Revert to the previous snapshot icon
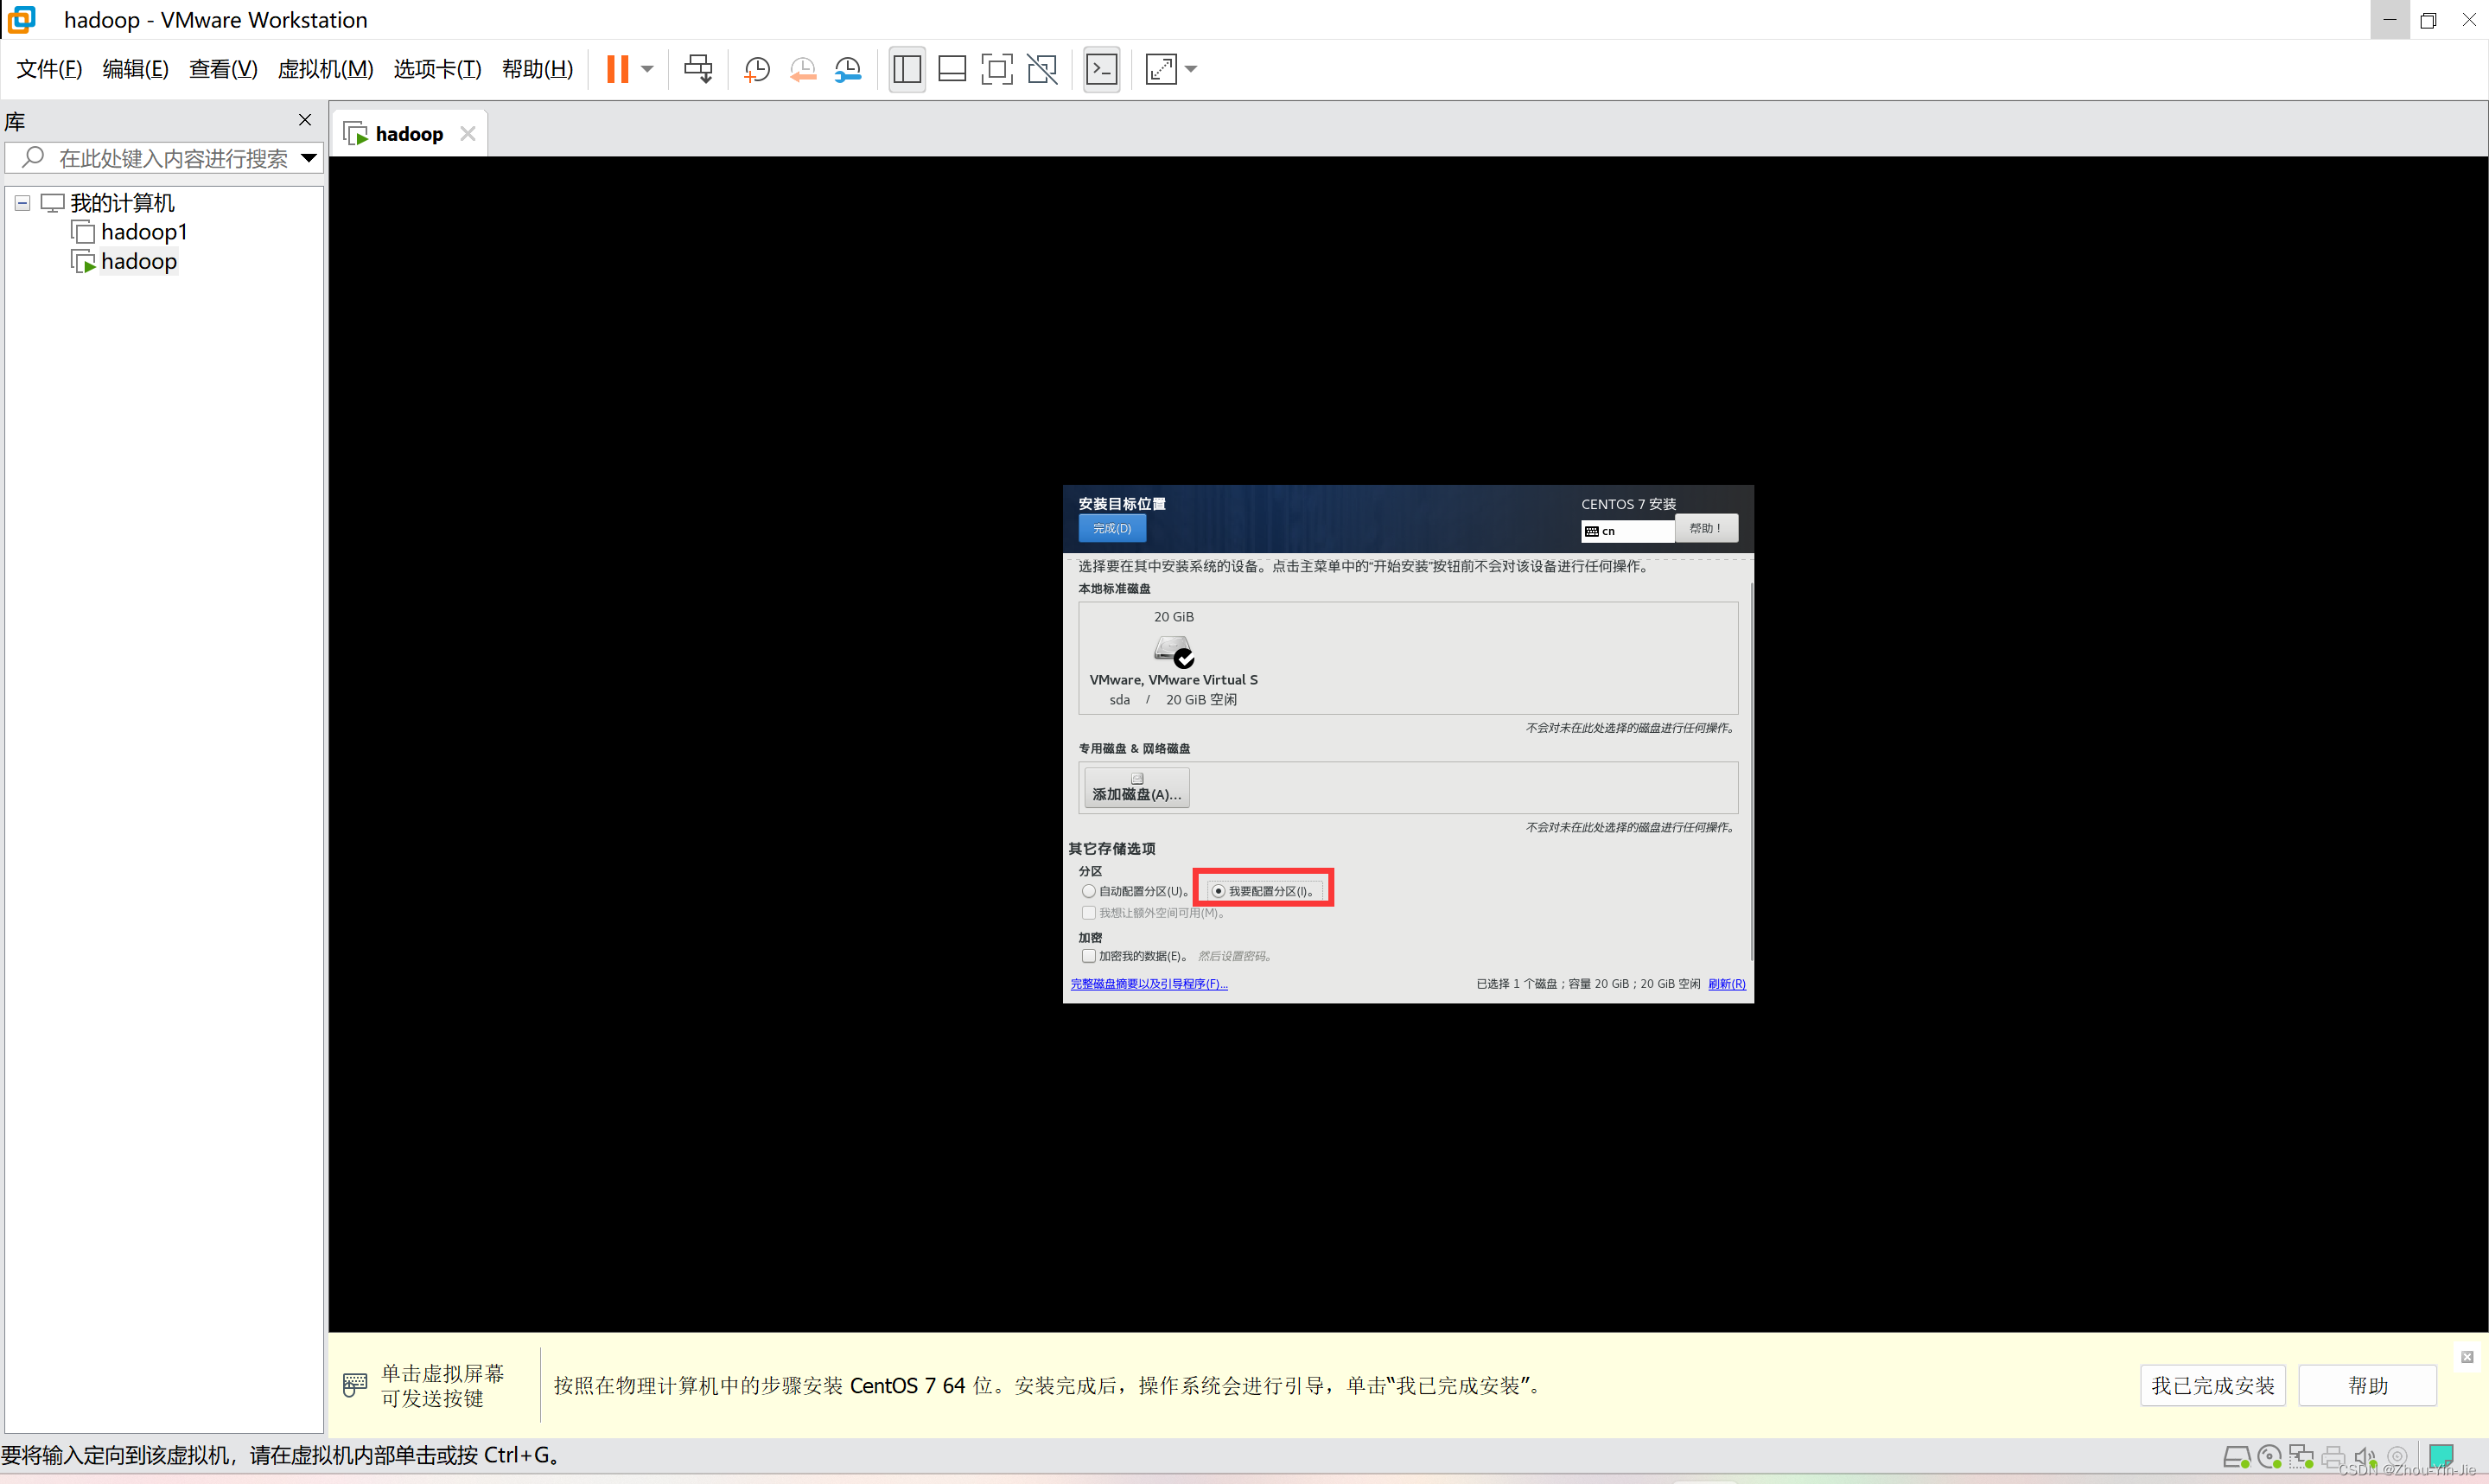2489x1484 pixels. pos(803,69)
